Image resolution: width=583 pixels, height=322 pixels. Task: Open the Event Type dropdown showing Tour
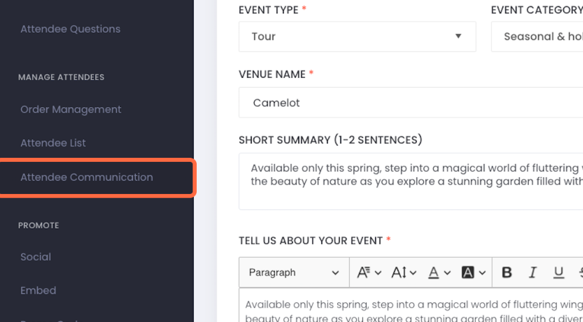pyautogui.click(x=357, y=36)
